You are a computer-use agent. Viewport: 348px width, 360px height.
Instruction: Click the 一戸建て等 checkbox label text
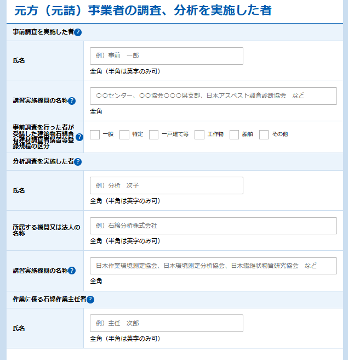point(175,134)
